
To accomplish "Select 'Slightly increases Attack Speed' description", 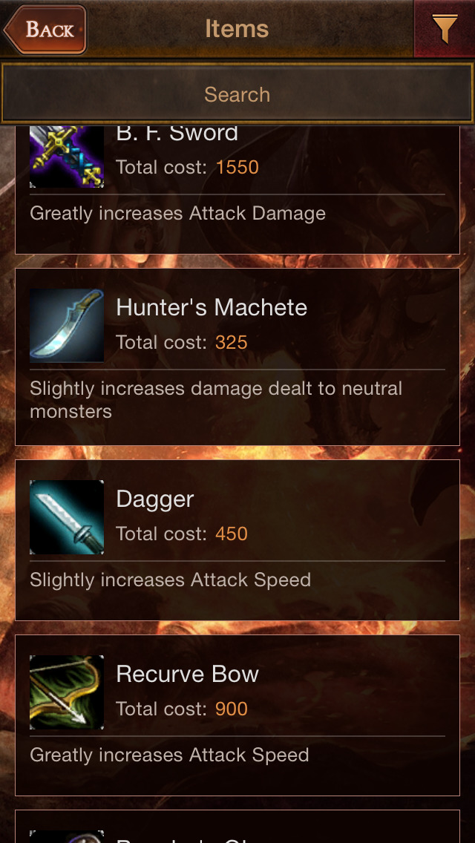I will [x=170, y=580].
